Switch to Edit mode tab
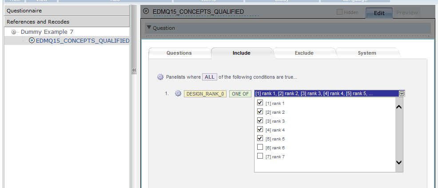The width and height of the screenshot is (438, 188). click(379, 13)
